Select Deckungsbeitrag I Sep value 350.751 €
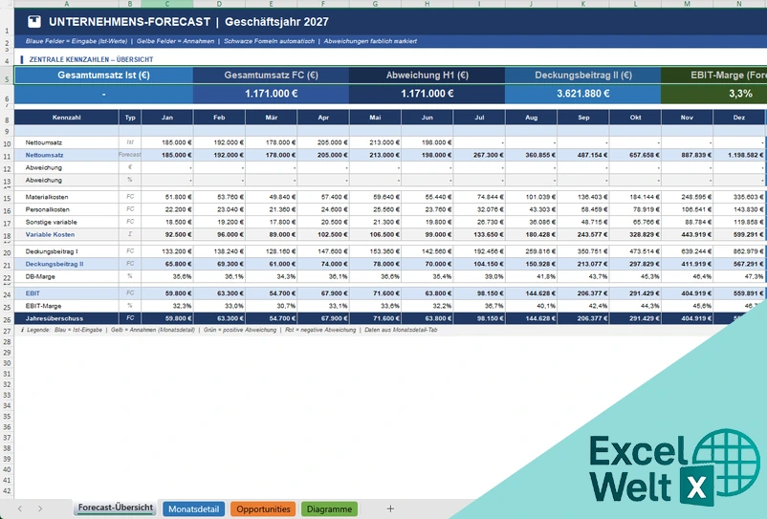The image size is (767, 519). coord(583,251)
